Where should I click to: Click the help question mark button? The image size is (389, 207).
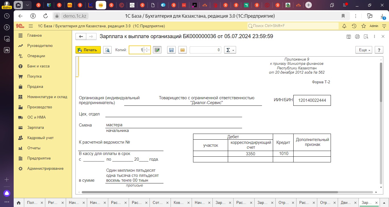[x=379, y=50]
